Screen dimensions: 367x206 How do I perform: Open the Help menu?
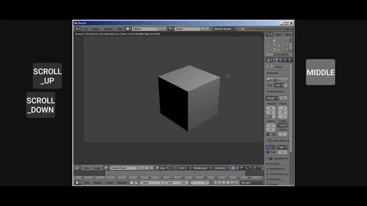pyautogui.click(x=119, y=29)
